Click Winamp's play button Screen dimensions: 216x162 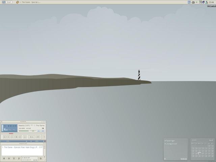pyautogui.click(x=8, y=137)
